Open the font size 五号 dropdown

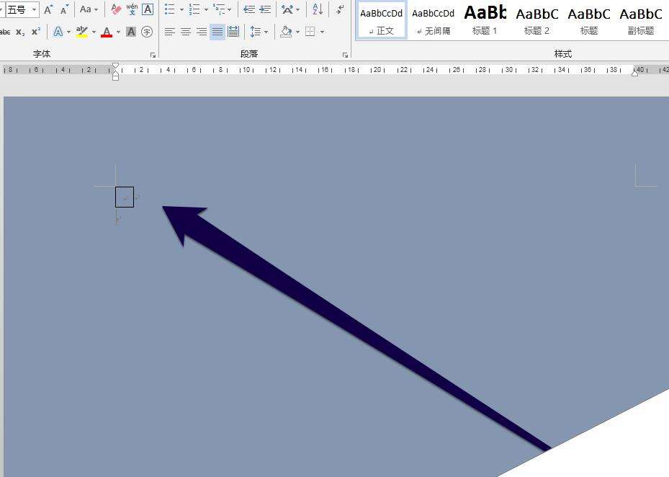(34, 9)
